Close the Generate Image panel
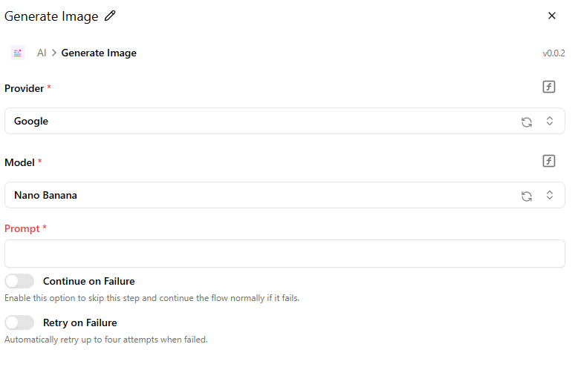The image size is (572, 387). (x=552, y=16)
